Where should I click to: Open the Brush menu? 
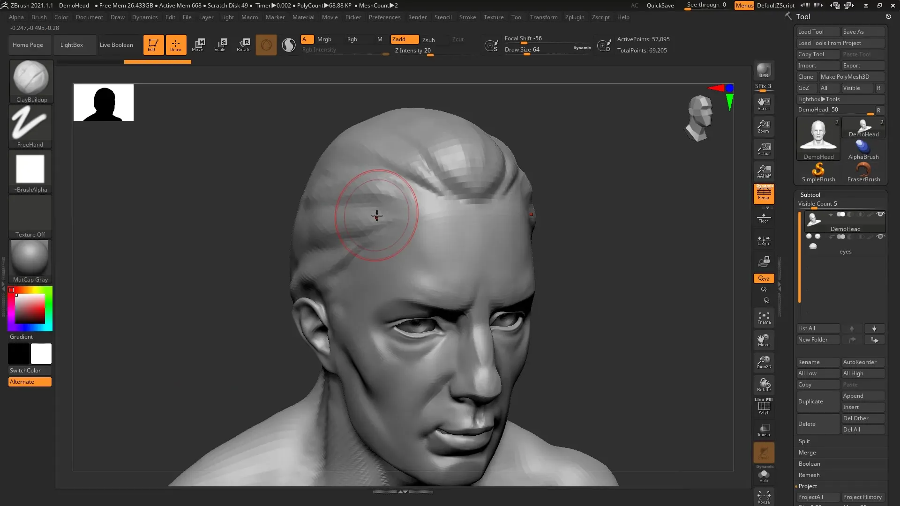pos(39,17)
